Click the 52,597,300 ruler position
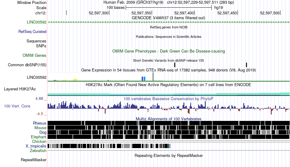The image size is (290, 167). (x=99, y=13)
